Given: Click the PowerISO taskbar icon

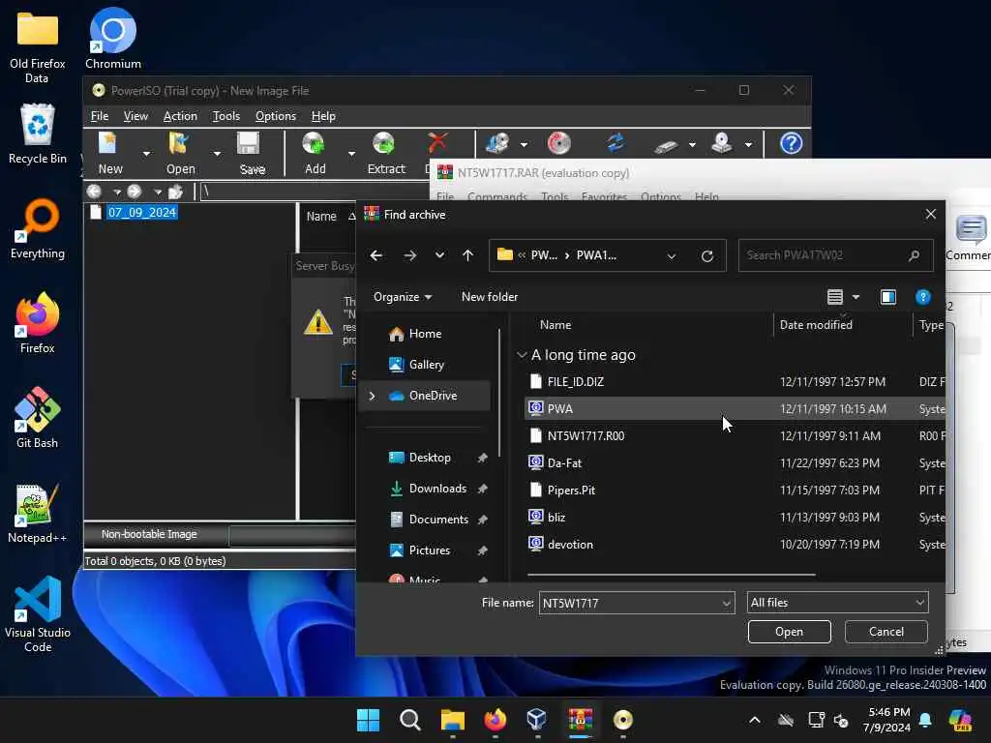Looking at the screenshot, I should pos(622,720).
